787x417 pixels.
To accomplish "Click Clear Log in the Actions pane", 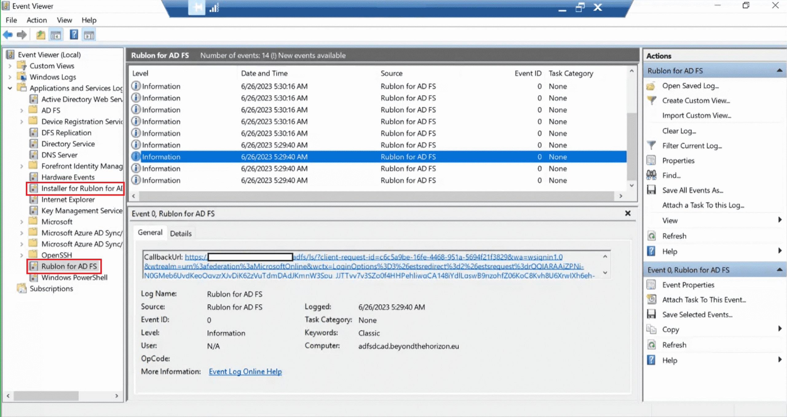I will click(x=679, y=131).
